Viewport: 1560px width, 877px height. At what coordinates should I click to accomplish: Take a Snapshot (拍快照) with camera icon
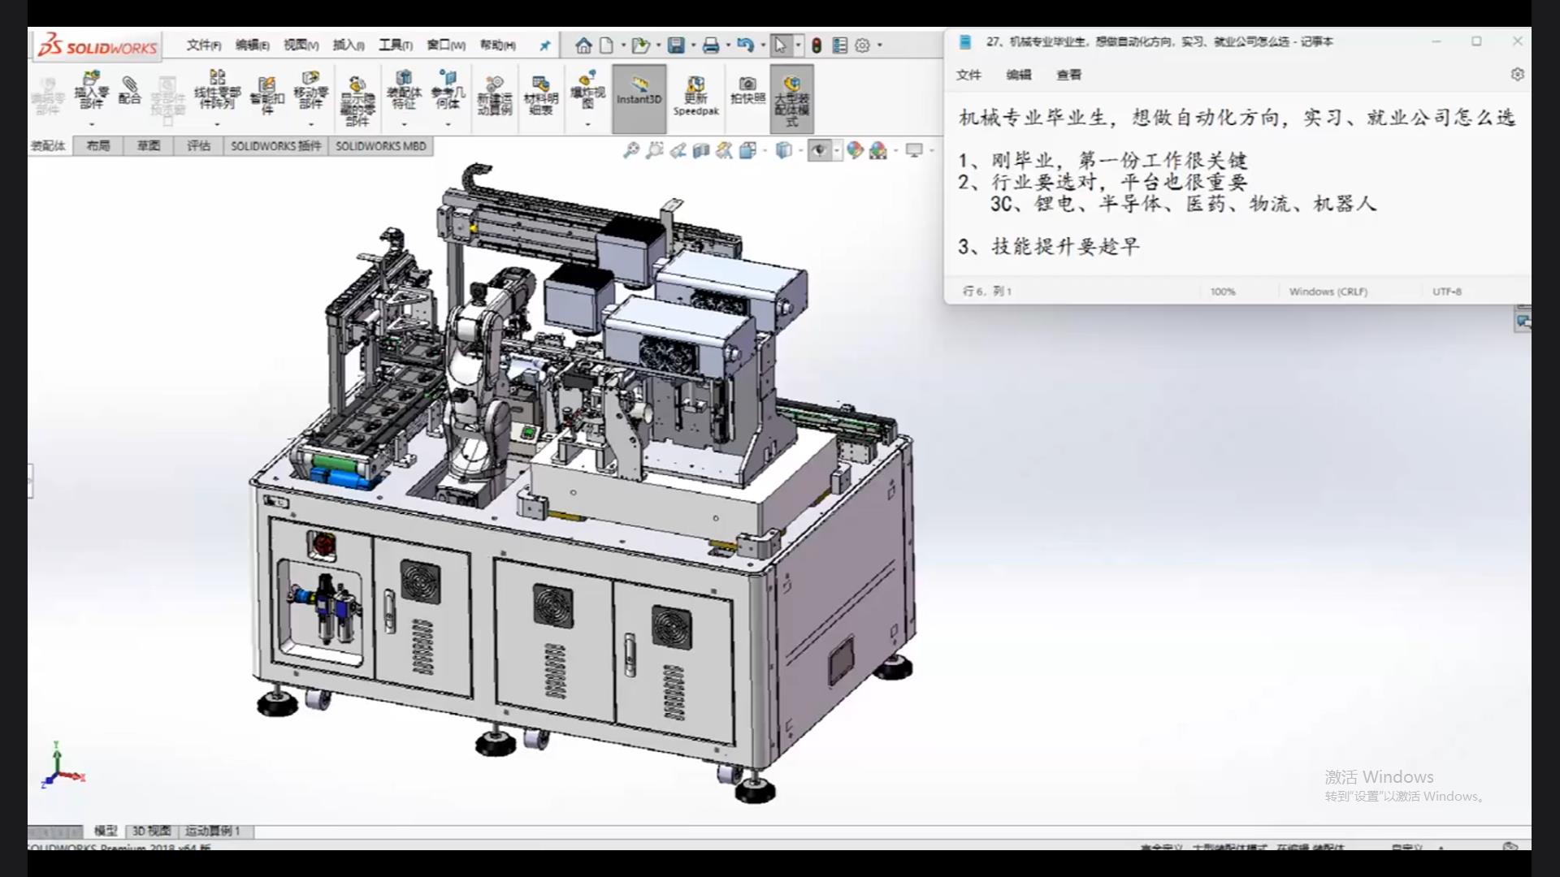pos(747,90)
